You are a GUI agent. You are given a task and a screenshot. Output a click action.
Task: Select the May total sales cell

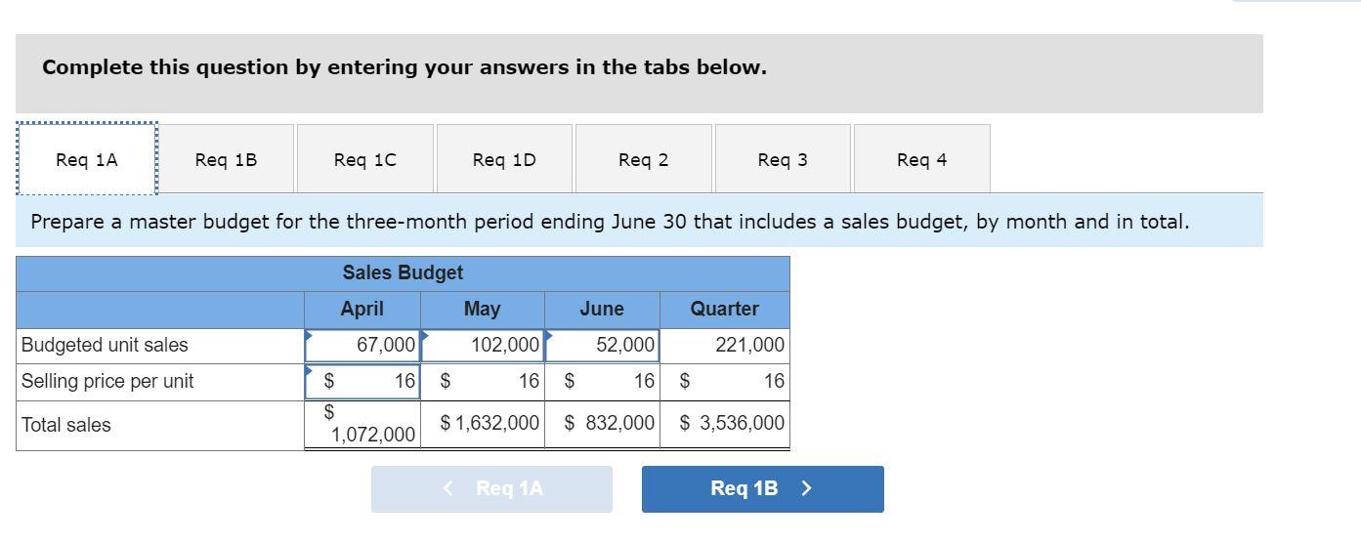[483, 424]
